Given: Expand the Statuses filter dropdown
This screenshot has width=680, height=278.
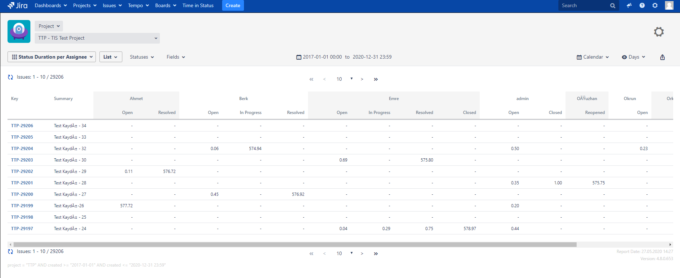Looking at the screenshot, I should tap(142, 57).
